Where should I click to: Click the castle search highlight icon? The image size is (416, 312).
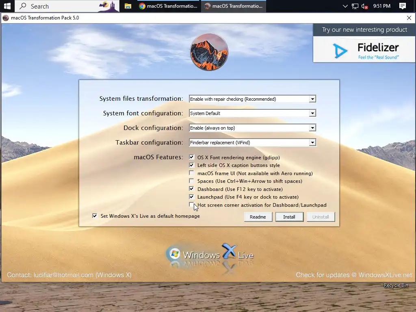pos(109,6)
